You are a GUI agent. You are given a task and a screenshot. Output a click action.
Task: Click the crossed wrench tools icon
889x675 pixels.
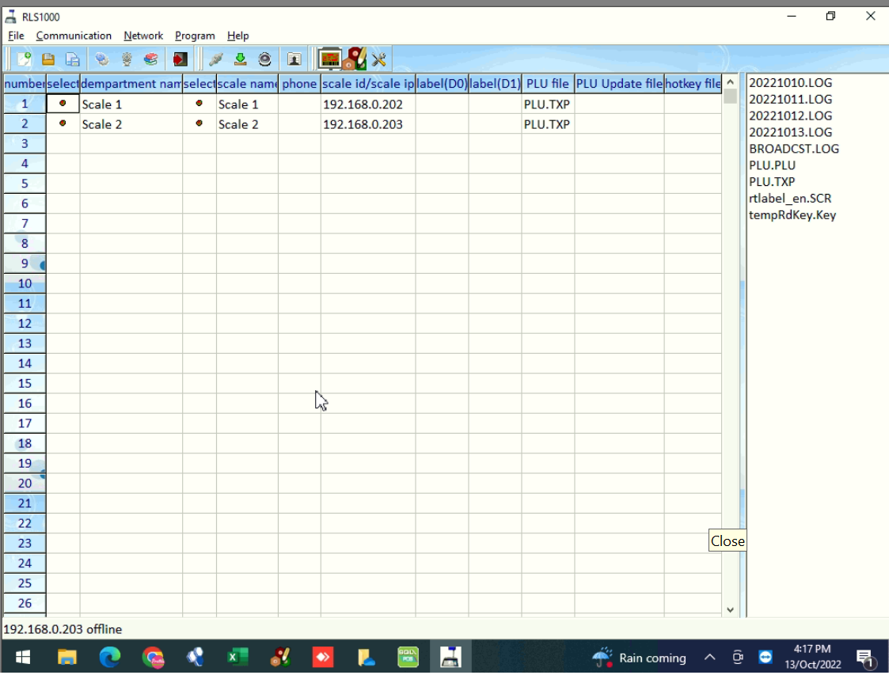point(378,59)
